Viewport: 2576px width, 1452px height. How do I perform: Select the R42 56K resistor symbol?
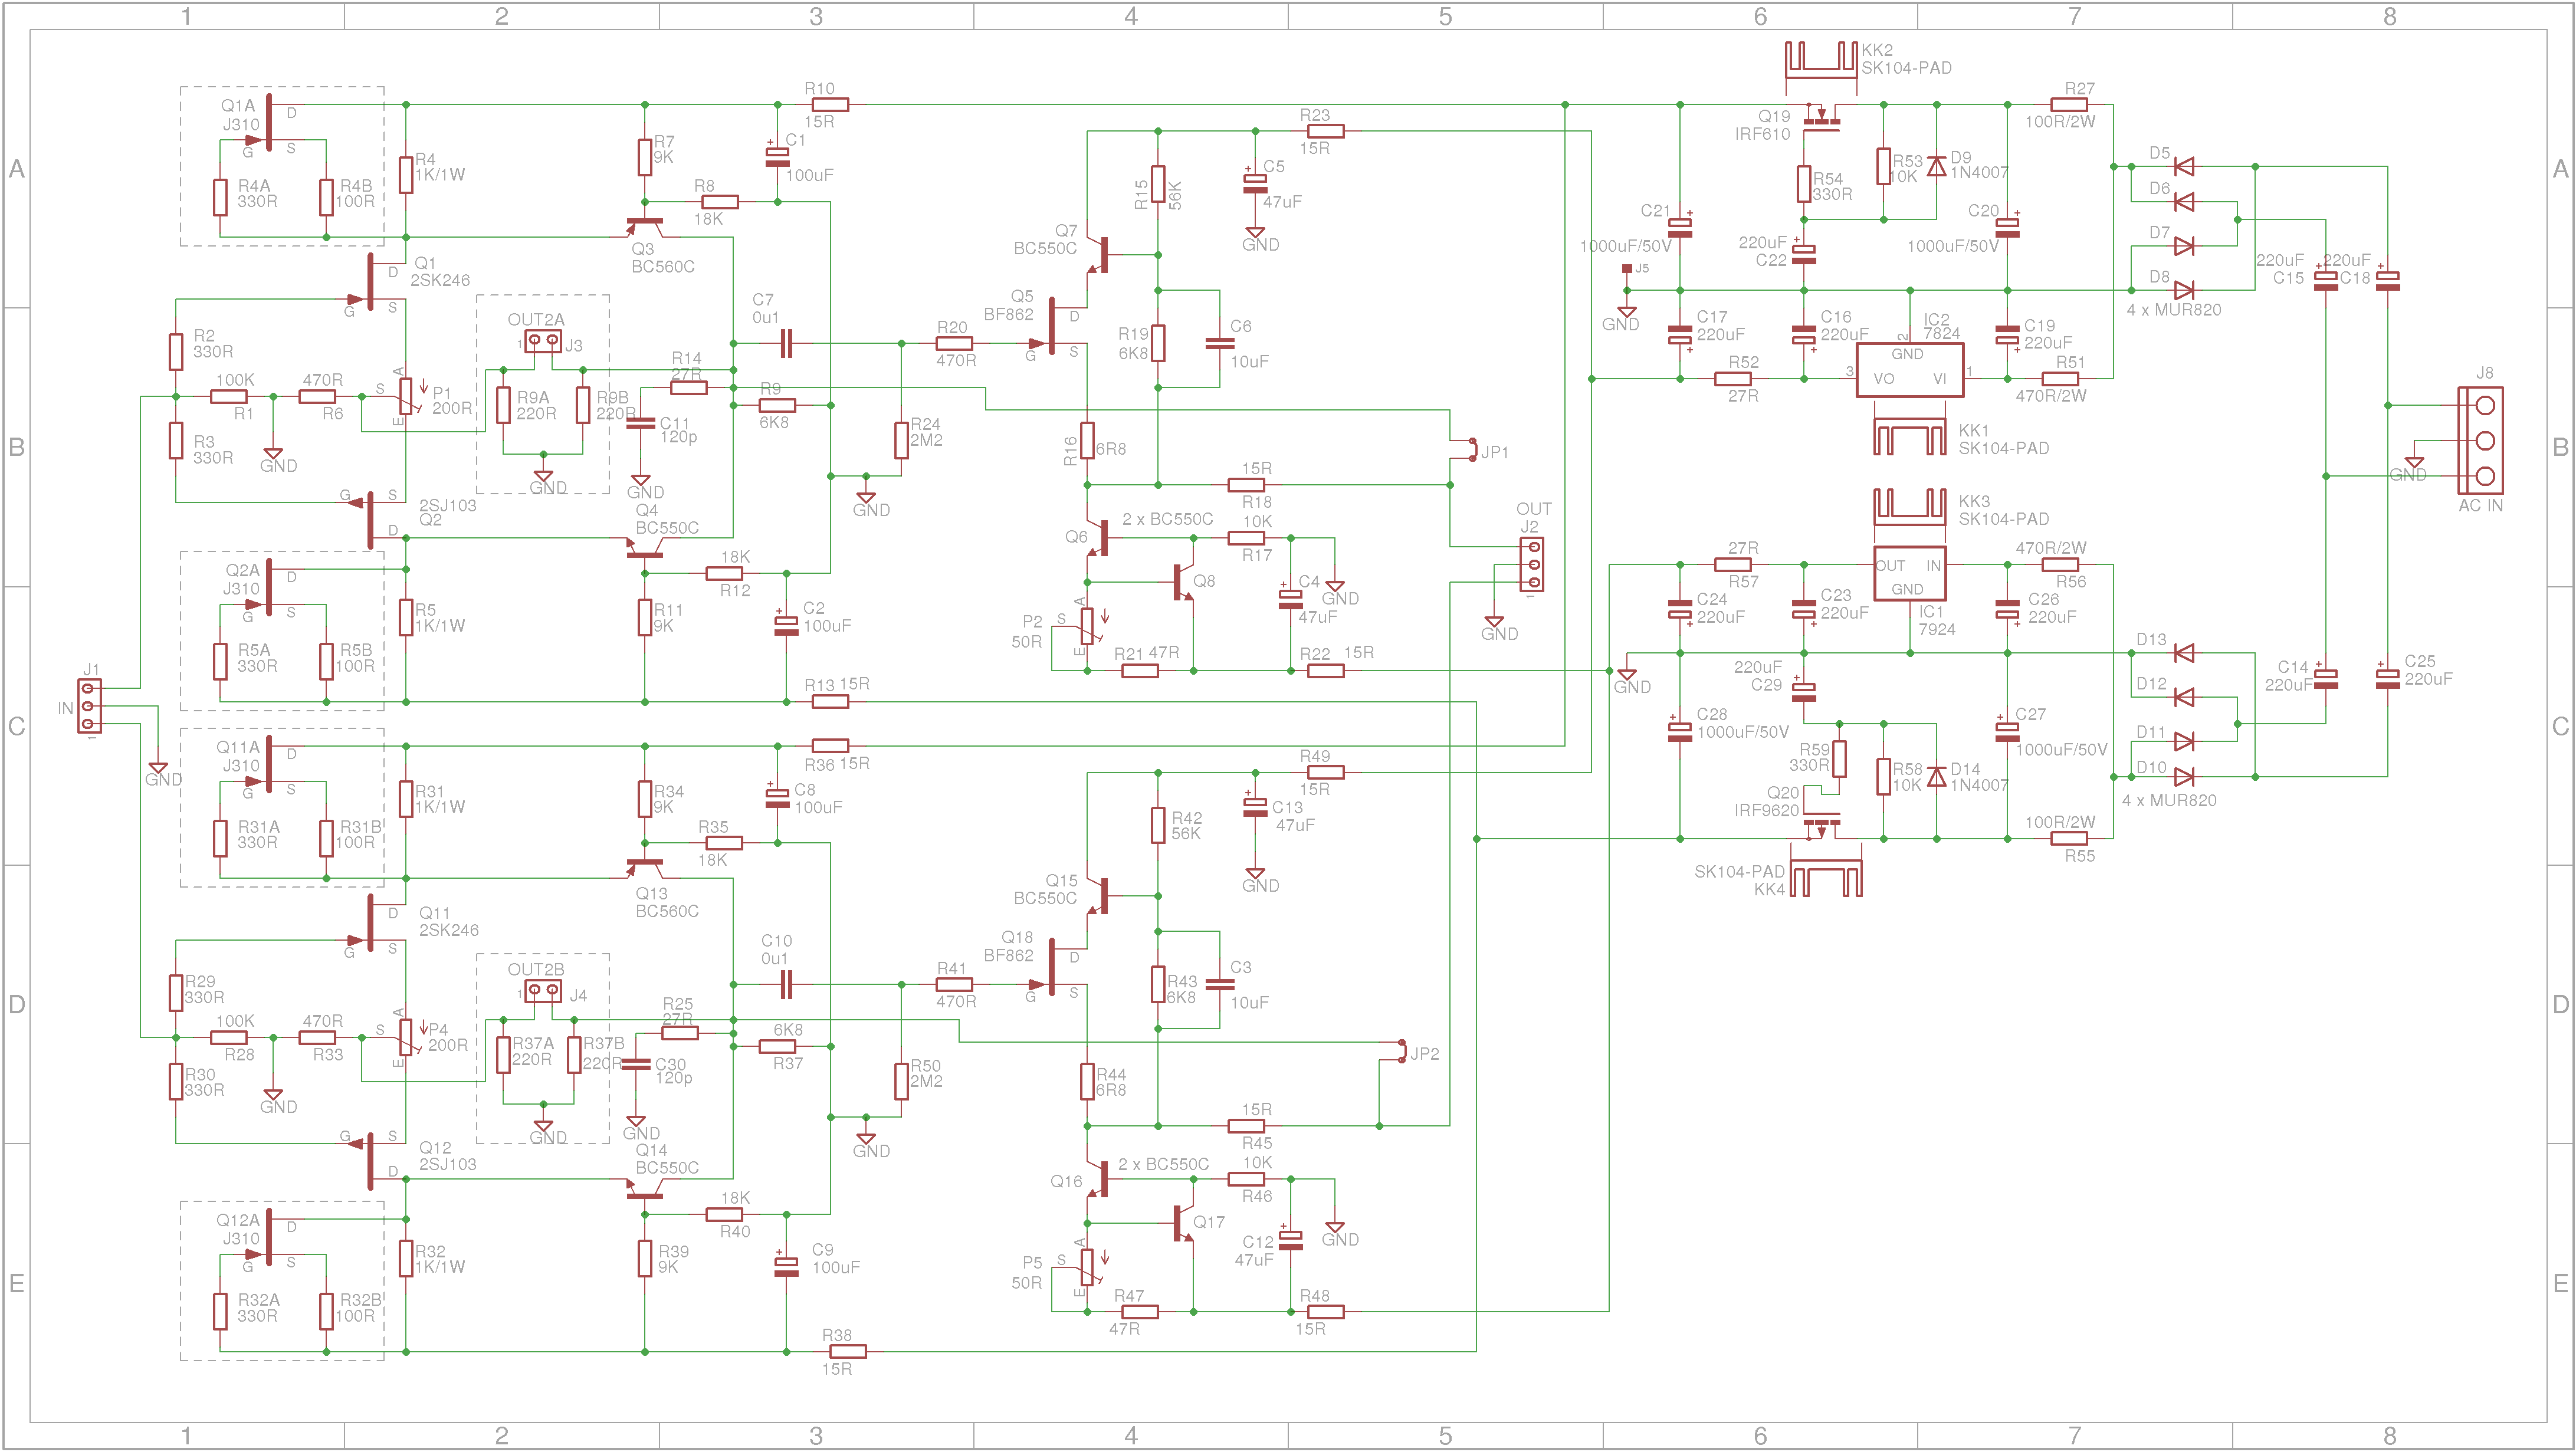1158,825
